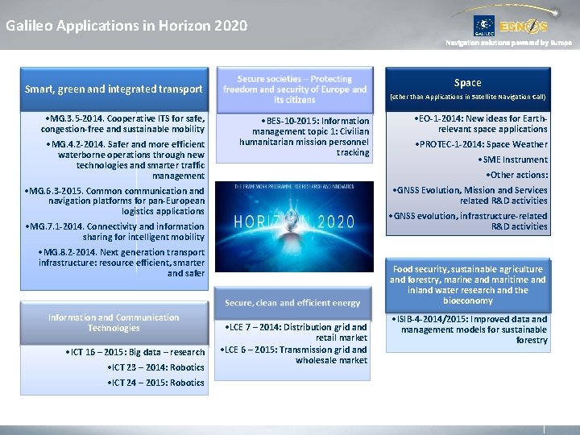The width and height of the screenshot is (580, 435).
Task: Select 'EO-1-2014: New ideas for Earth' bullet
Action: click(481, 124)
